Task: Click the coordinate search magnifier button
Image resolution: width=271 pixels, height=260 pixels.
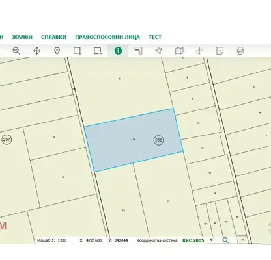Action: pyautogui.click(x=225, y=240)
